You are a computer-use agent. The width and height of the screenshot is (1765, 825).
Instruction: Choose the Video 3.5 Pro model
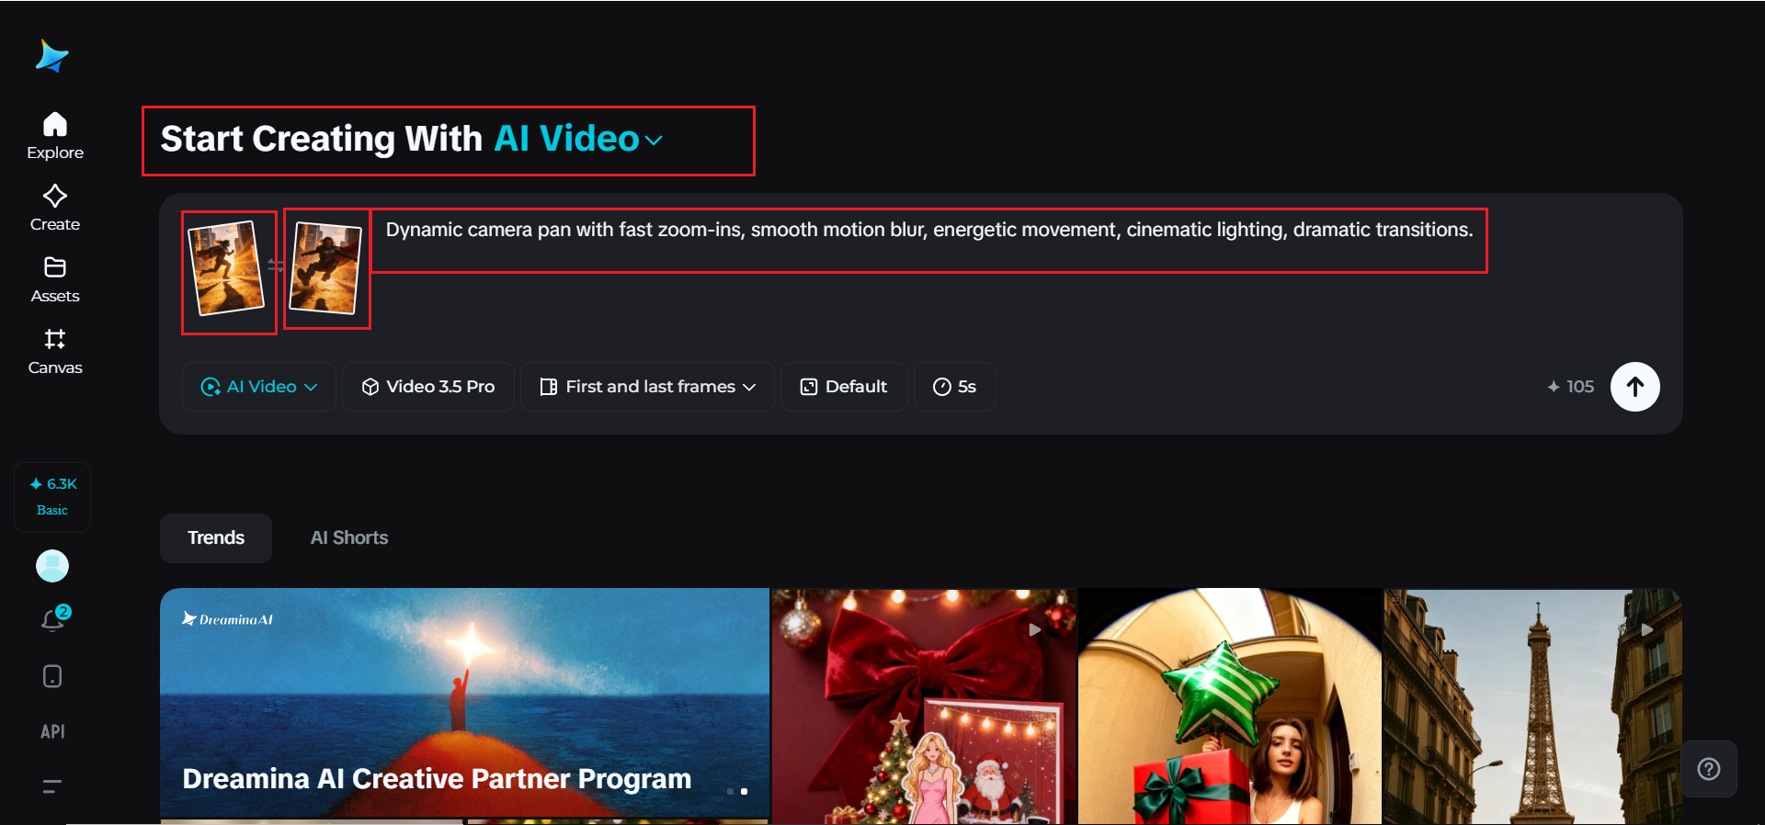428,387
